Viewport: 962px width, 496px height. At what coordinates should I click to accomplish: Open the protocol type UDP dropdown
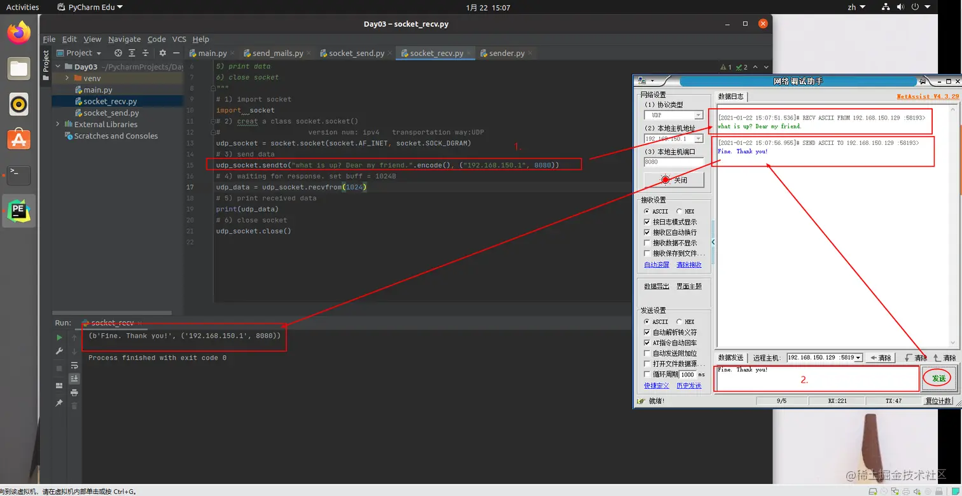coord(673,115)
